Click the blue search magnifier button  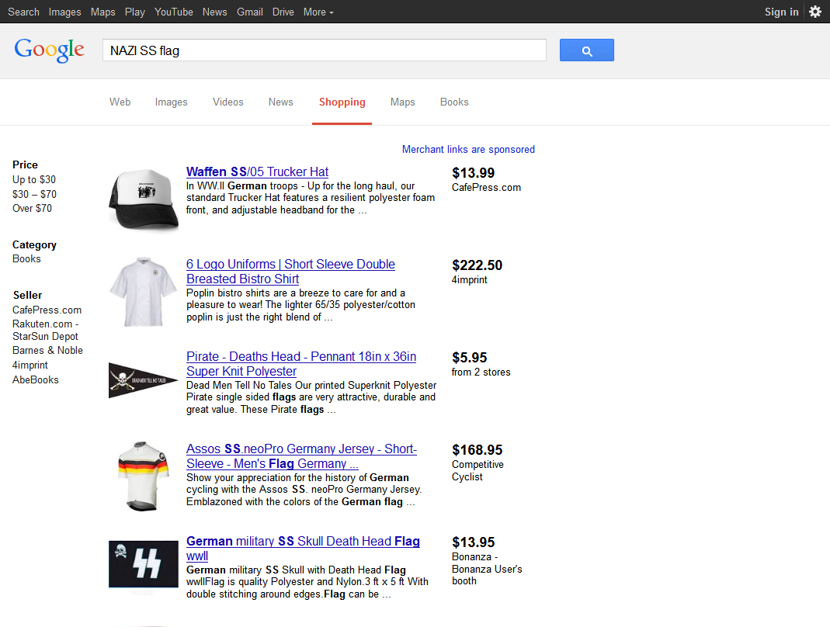coord(586,50)
